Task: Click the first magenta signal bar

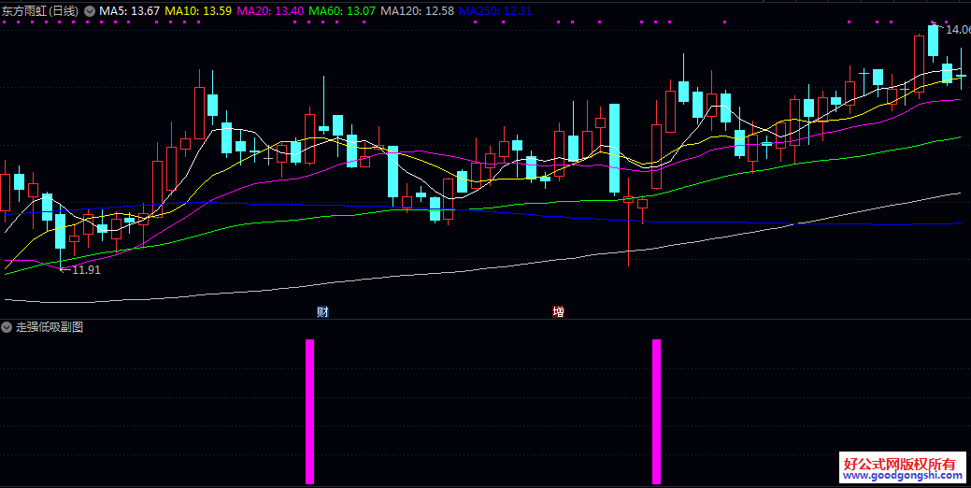Action: click(310, 411)
